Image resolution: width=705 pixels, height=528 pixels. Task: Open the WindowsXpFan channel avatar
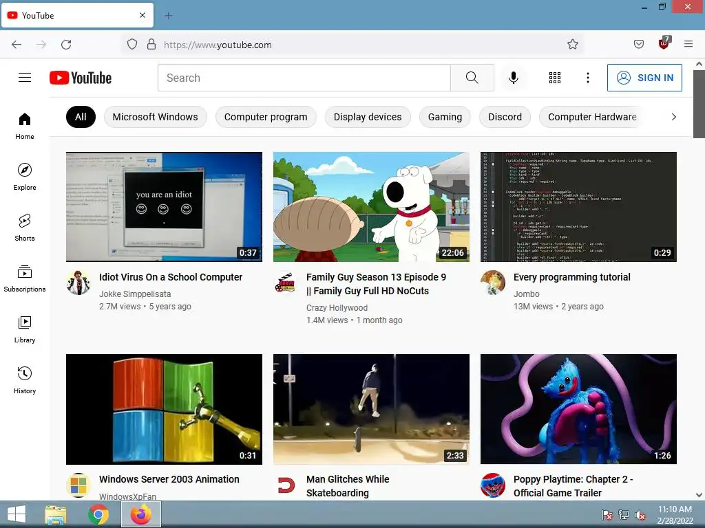coord(78,485)
